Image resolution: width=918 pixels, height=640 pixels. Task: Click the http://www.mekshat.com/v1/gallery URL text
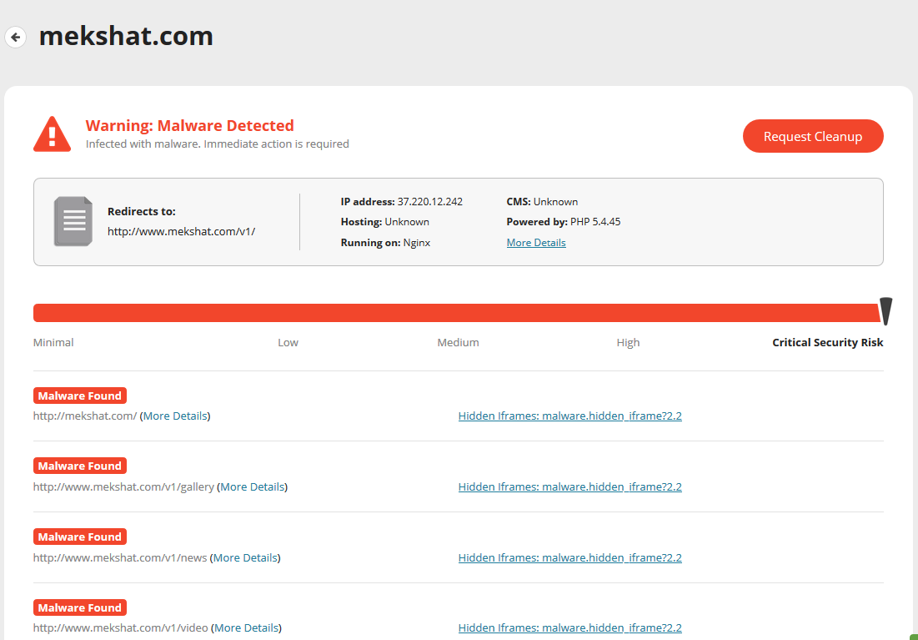pyautogui.click(x=123, y=486)
